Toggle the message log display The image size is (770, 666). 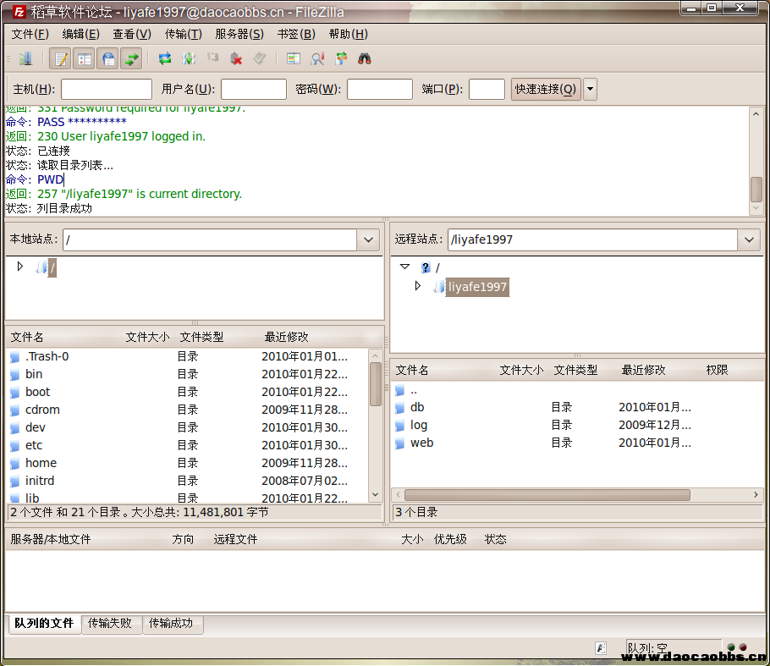coord(60,58)
